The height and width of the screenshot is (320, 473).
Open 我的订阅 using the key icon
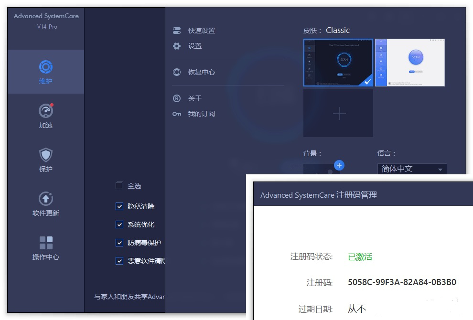coord(177,114)
